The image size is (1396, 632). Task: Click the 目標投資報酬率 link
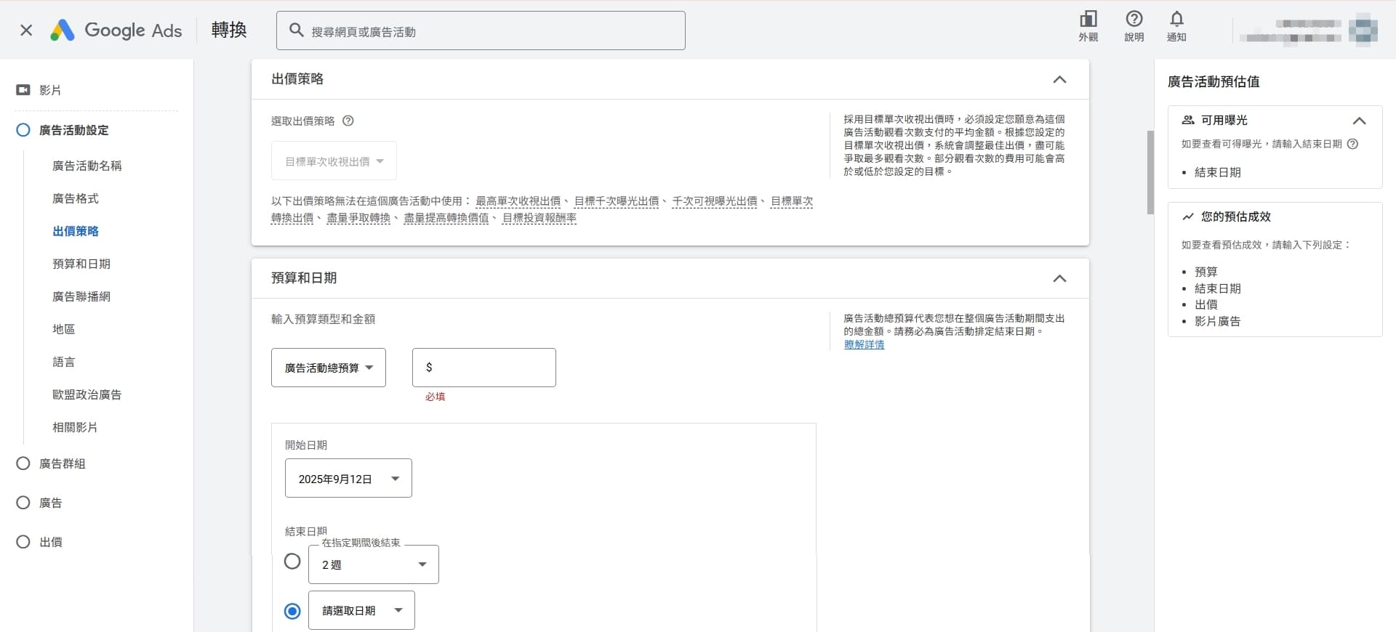539,218
